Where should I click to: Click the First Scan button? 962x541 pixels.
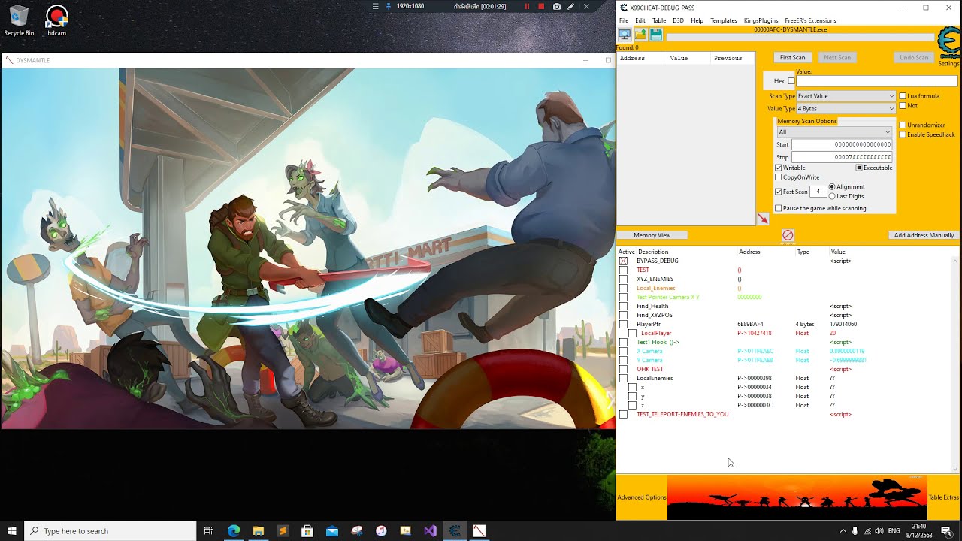coord(792,58)
